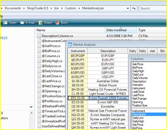Select the DescriptionColumn.cs file icon

click(x=39, y=36)
